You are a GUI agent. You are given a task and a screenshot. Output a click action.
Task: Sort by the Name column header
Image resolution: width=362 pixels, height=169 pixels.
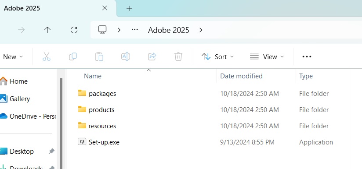[x=93, y=76]
